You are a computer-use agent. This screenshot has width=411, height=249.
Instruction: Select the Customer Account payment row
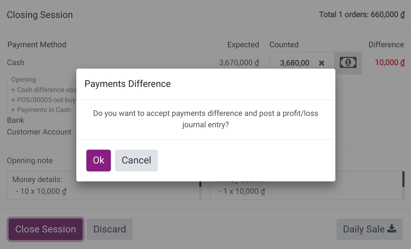(x=39, y=132)
